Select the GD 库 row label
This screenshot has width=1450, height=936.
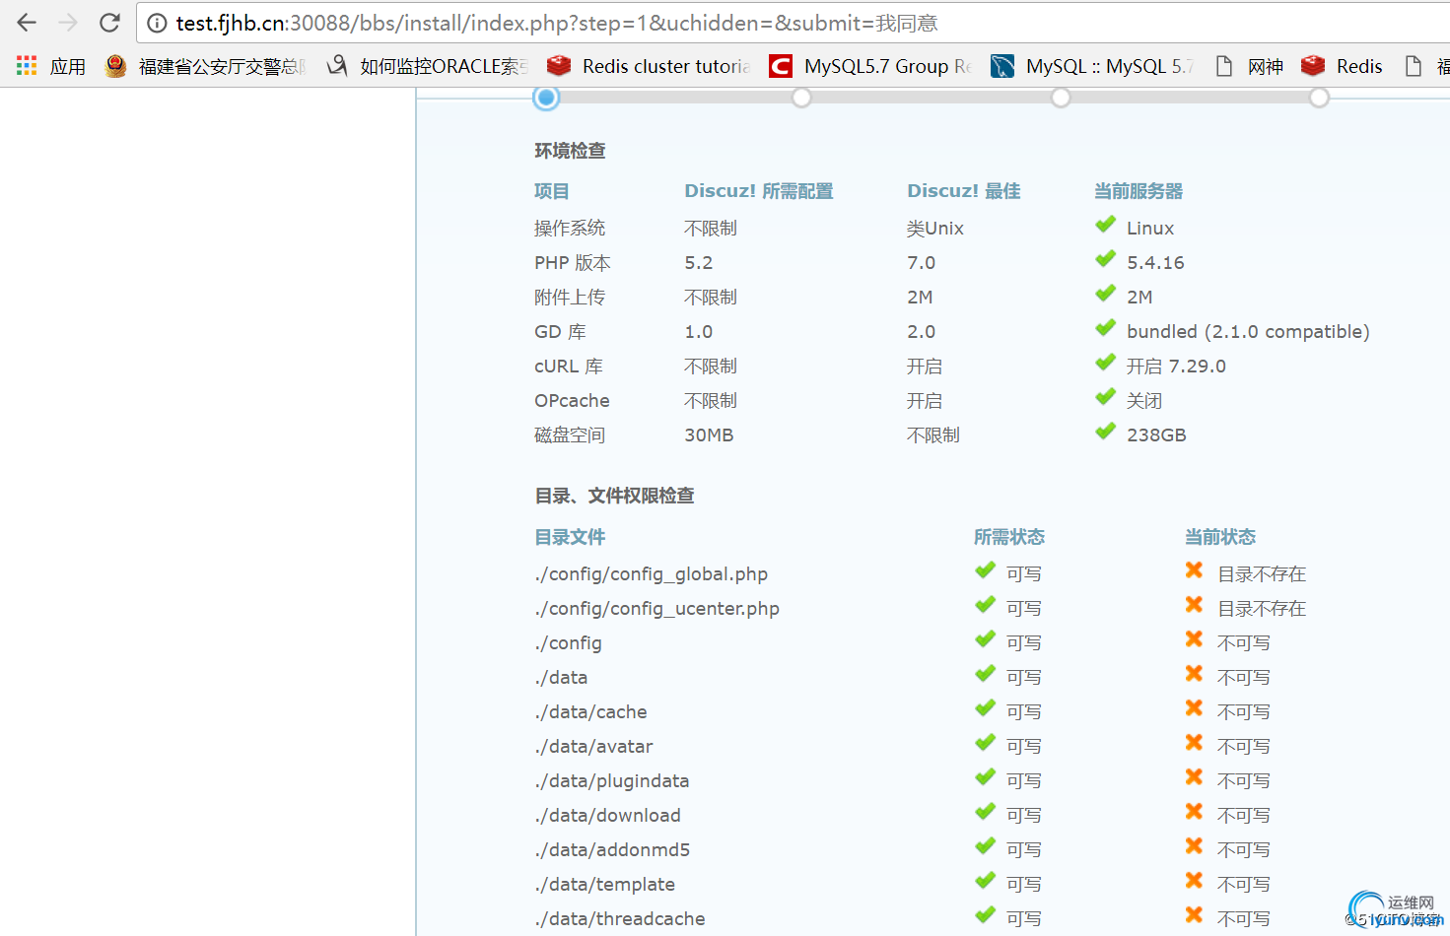[x=560, y=332]
